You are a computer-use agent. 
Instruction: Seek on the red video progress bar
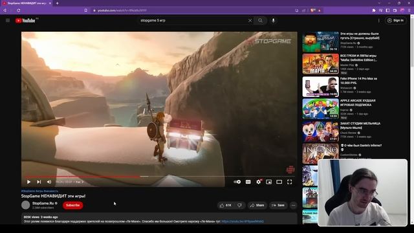[x=159, y=176]
